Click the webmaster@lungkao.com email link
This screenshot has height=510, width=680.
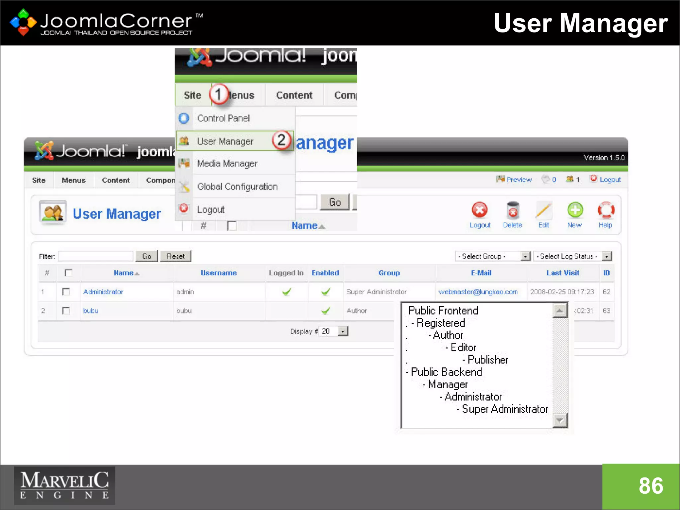478,292
